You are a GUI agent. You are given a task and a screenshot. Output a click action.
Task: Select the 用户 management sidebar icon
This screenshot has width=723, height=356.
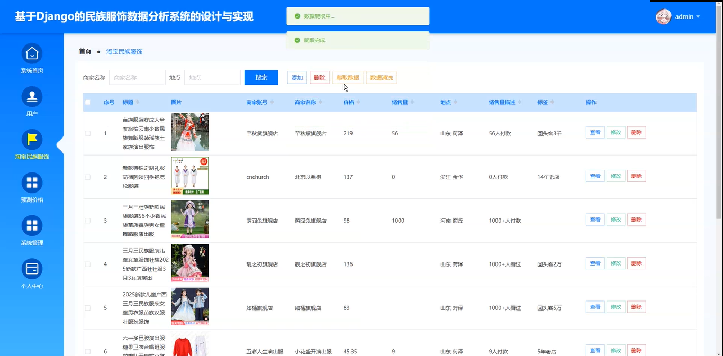click(x=32, y=96)
